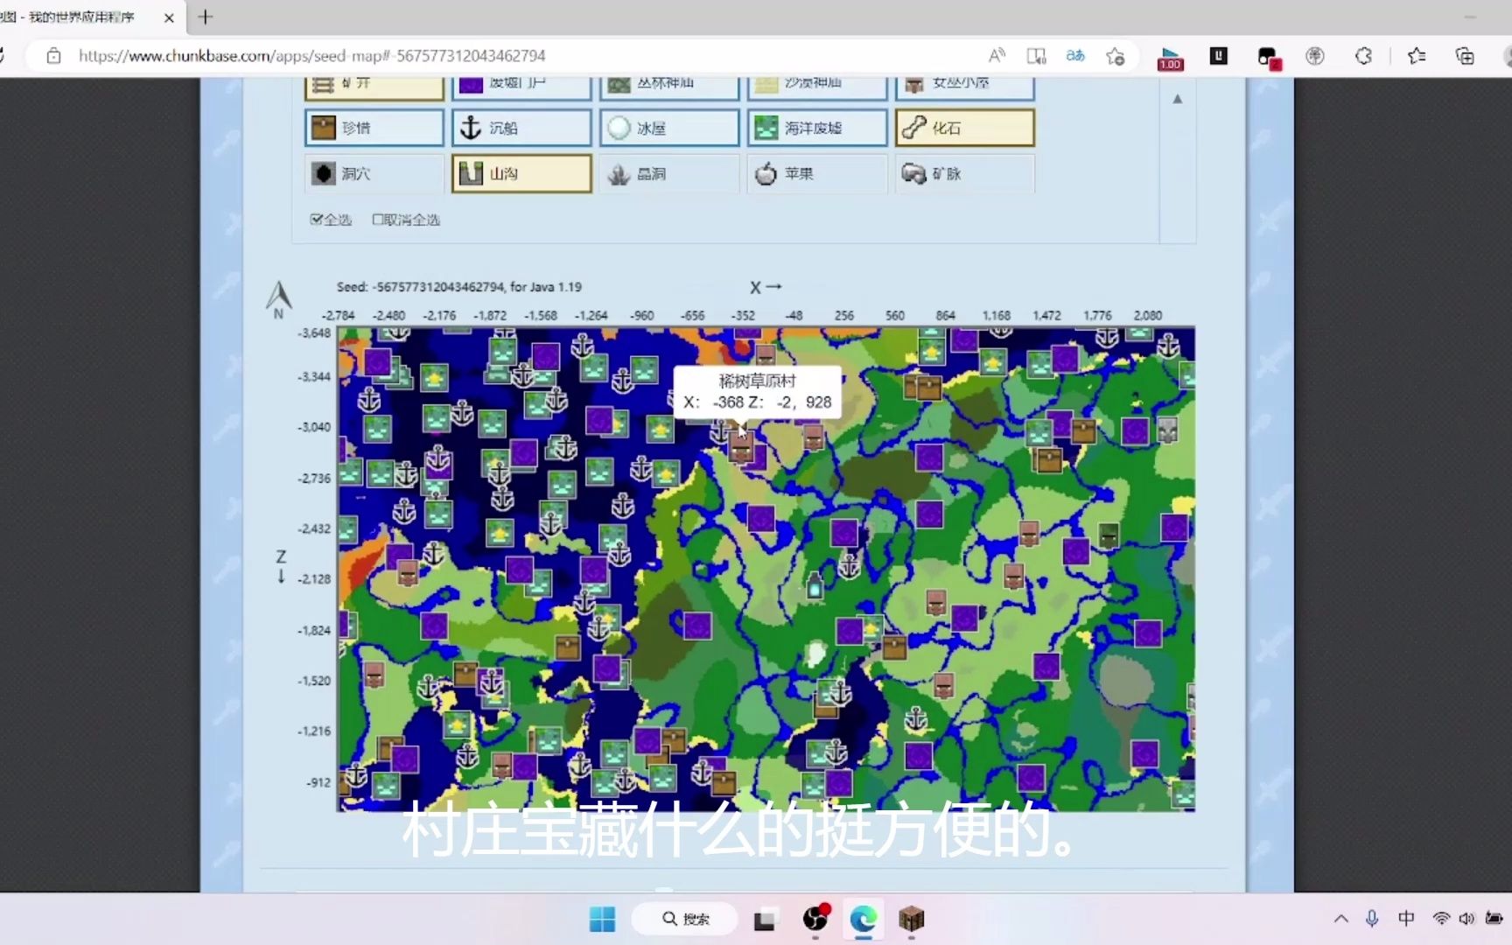
Task: Click the 珍惜 treasure chest icon
Action: click(324, 128)
